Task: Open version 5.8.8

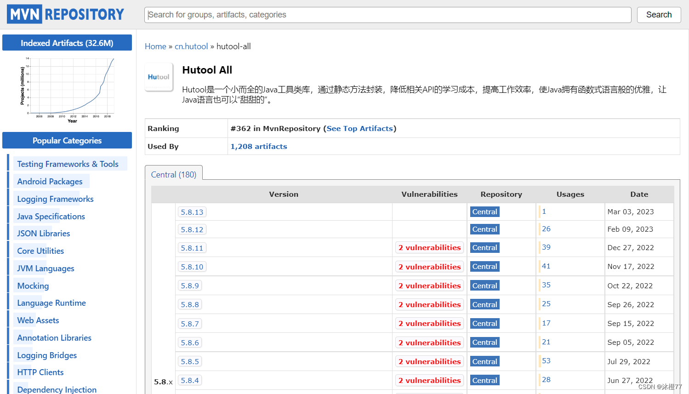Action: point(190,304)
